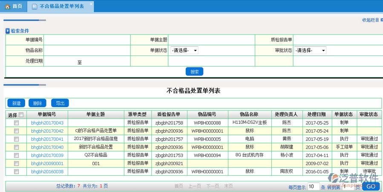Tick the checkbox for row bhgbh20160038
The image size is (383, 192).
pos(17,172)
